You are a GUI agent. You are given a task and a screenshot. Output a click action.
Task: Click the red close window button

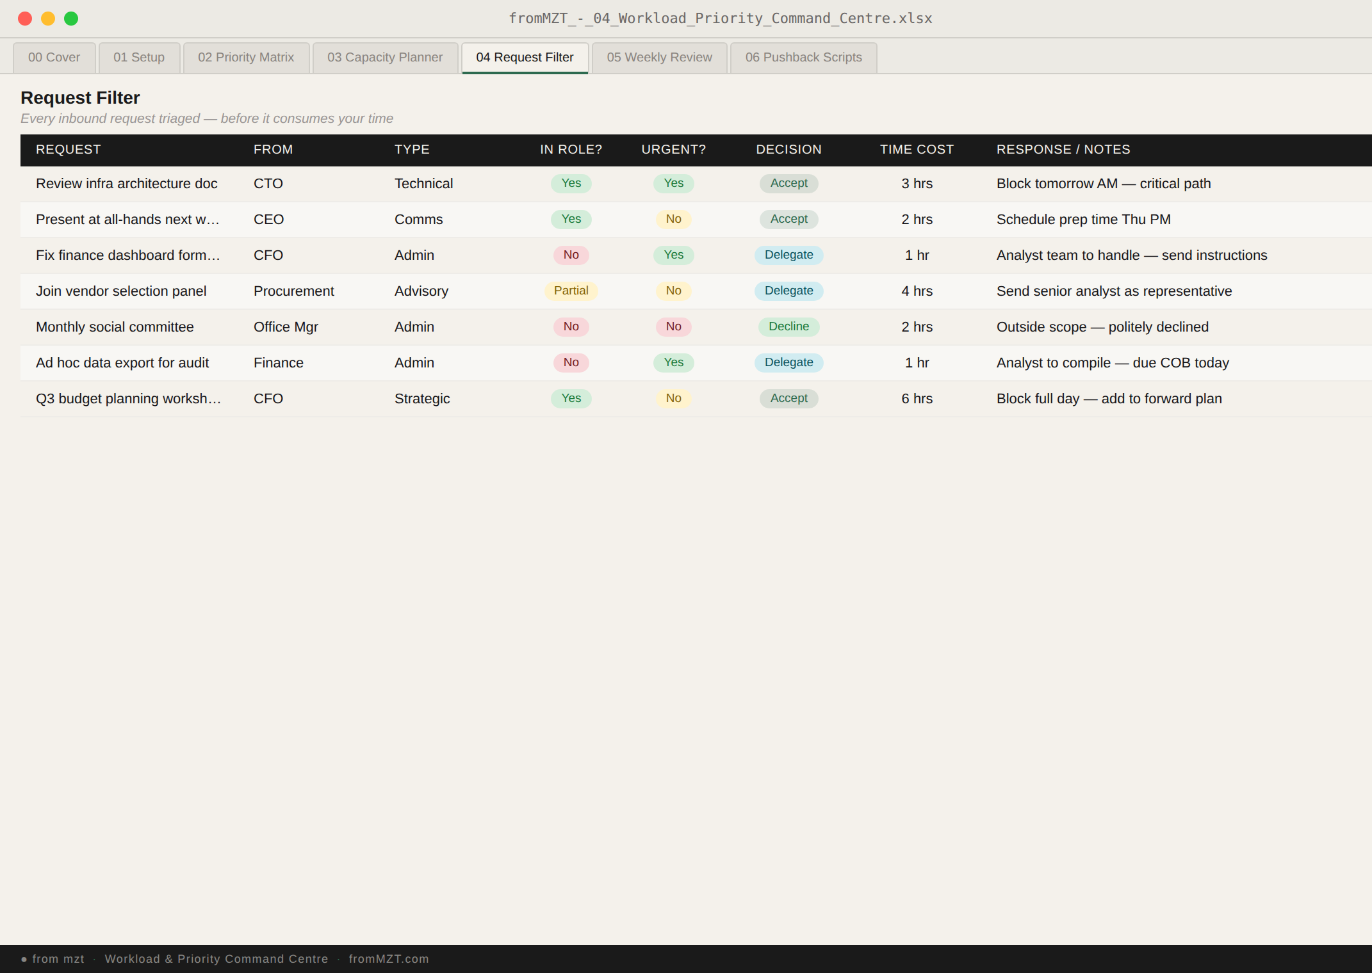pos(25,19)
